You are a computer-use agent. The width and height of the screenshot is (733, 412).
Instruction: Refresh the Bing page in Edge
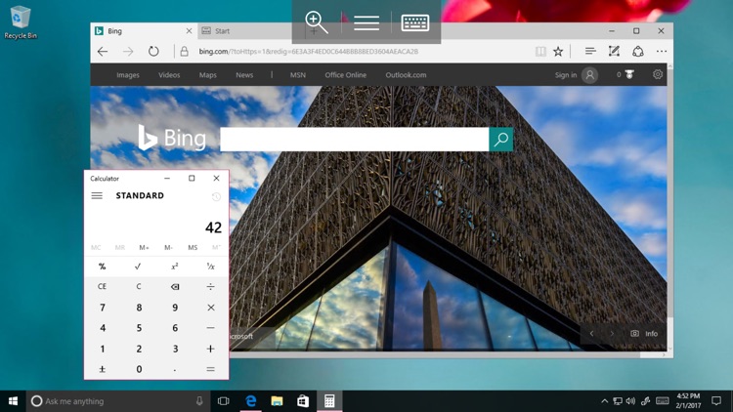coord(153,51)
